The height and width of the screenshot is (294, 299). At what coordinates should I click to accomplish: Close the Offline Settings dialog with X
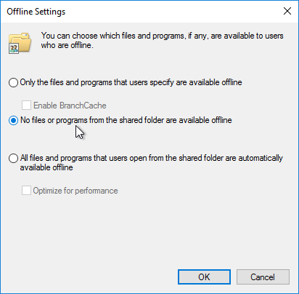pyautogui.click(x=287, y=11)
